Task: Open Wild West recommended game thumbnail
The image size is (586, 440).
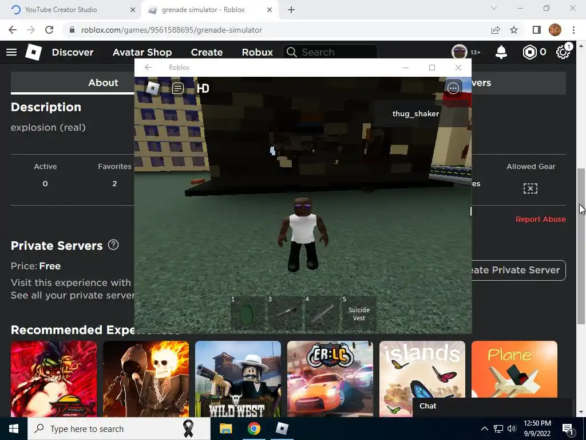Action: 238,379
